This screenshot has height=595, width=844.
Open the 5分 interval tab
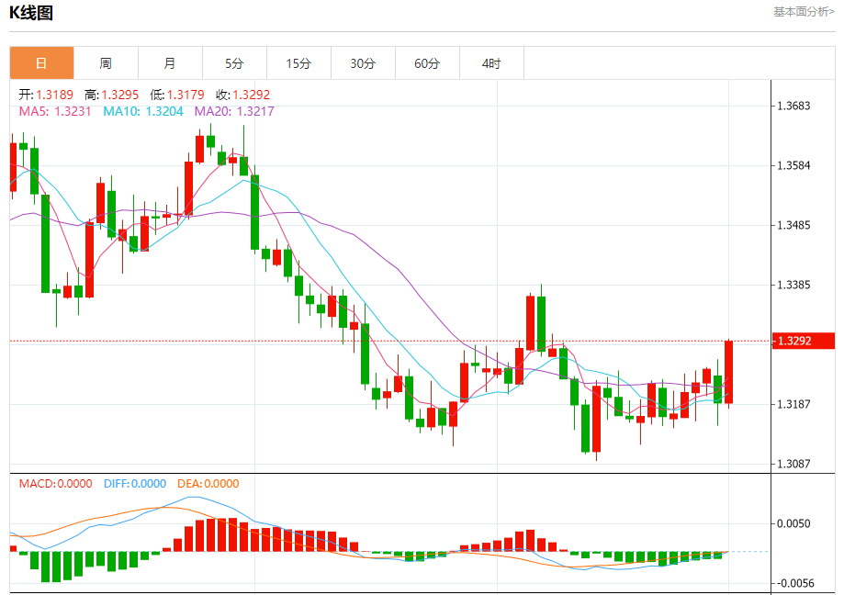click(235, 63)
